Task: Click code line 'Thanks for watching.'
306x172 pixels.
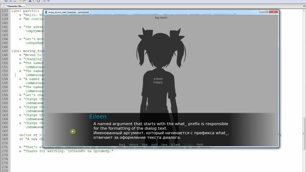Action: click(66, 151)
